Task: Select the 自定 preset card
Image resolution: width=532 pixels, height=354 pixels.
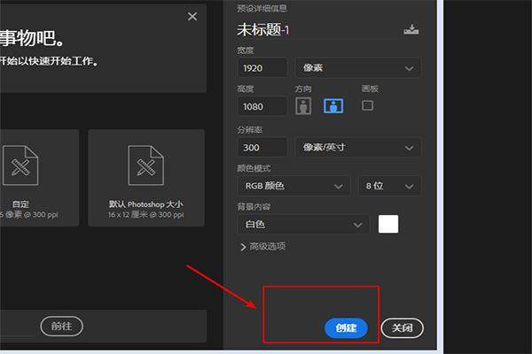Action: pos(39,178)
